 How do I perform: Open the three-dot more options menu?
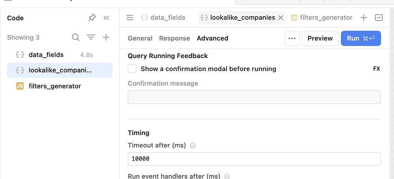(292, 38)
